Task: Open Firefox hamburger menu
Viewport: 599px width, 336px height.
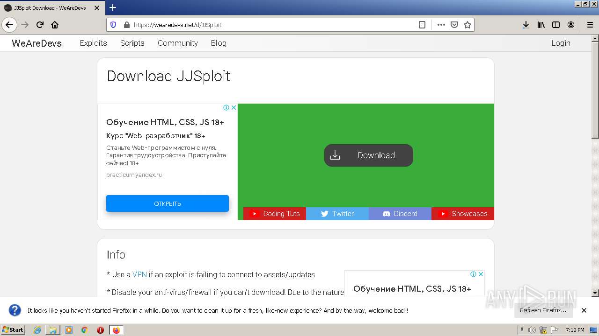Action: [x=590, y=25]
